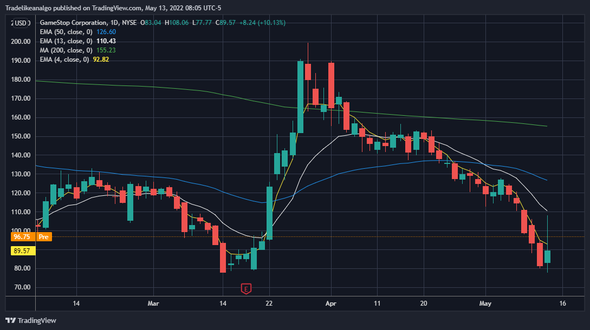Click the 190.00 price axis label
The height and width of the screenshot is (330, 590).
pos(21,60)
